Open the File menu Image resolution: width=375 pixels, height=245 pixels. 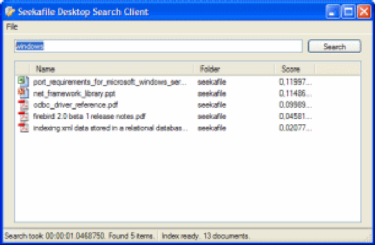[12, 27]
